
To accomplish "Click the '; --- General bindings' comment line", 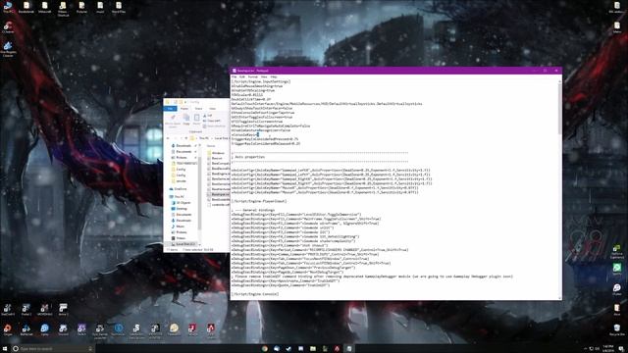I will (253, 210).
